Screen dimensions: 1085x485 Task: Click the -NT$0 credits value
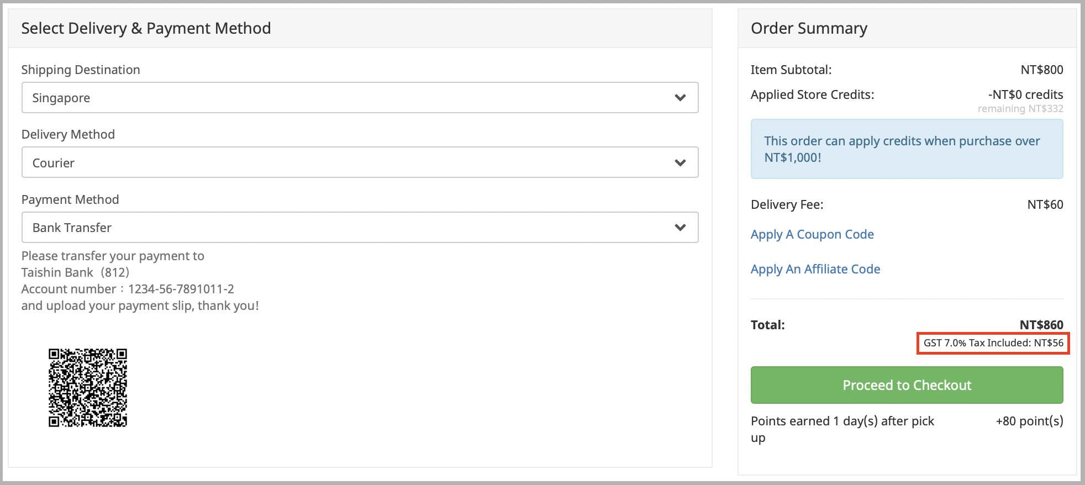tap(1026, 94)
